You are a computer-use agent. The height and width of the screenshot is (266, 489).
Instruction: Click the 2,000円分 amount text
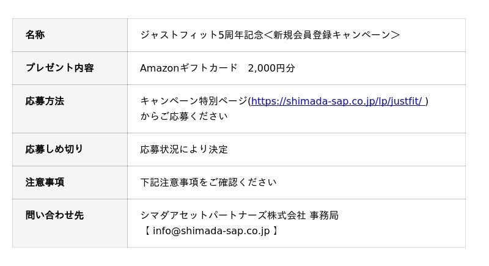(271, 68)
